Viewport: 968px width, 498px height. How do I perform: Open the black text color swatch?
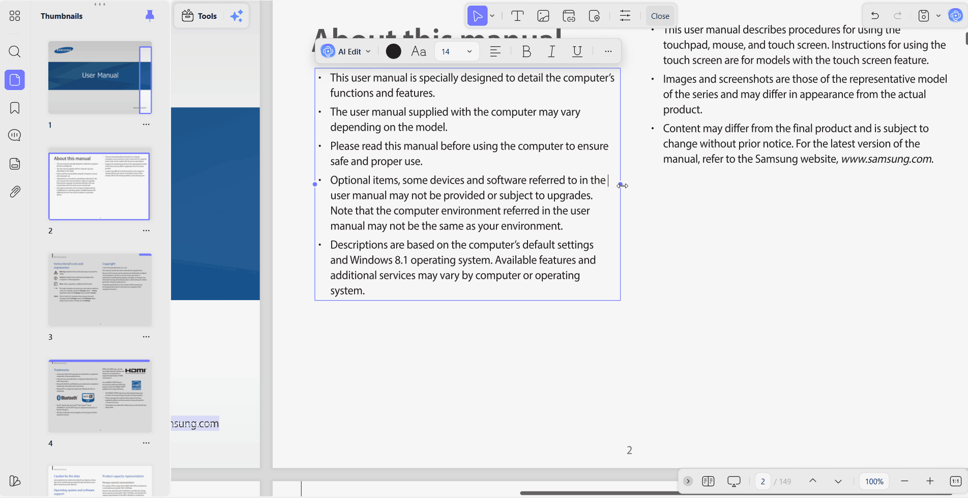pos(393,51)
